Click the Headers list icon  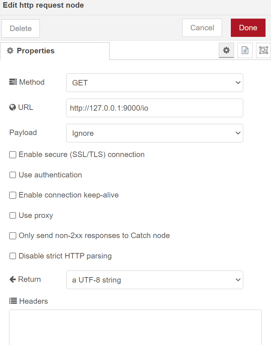[x=13, y=301]
